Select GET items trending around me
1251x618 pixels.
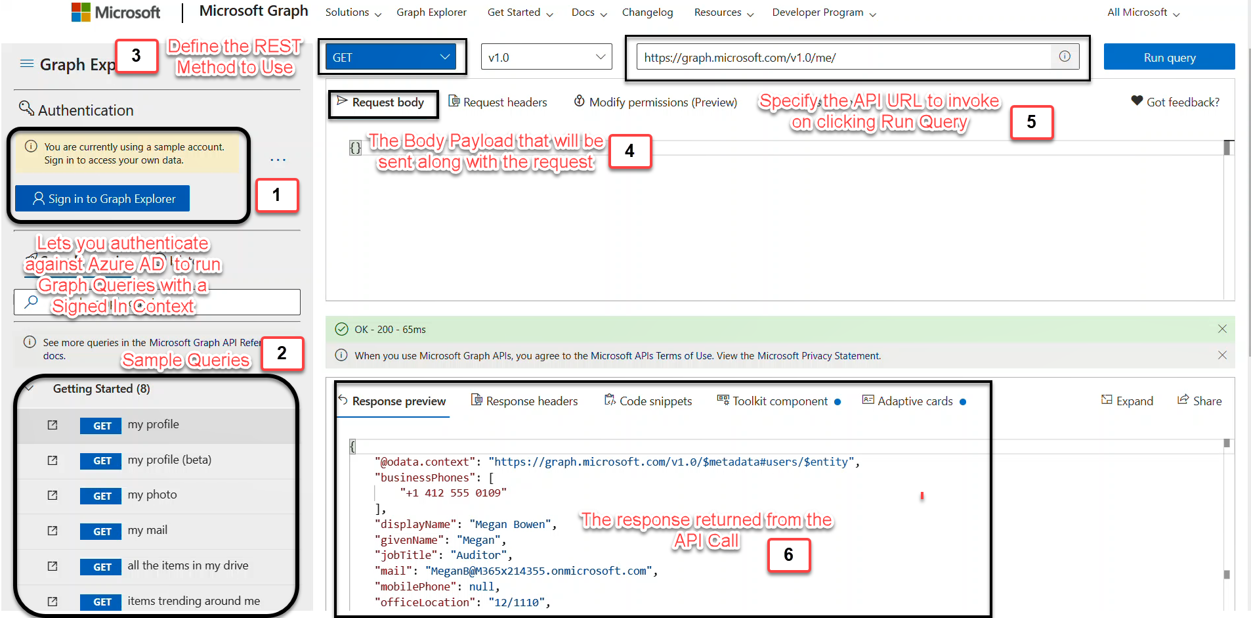pos(156,602)
